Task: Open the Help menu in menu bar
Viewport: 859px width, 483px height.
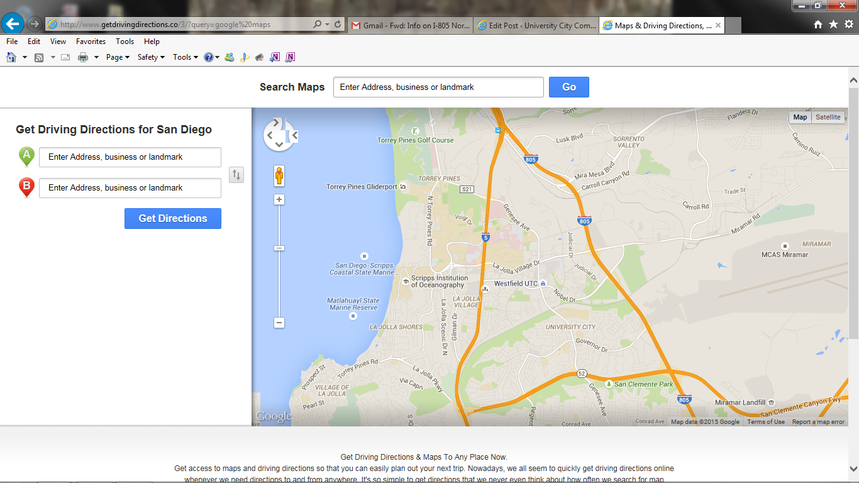Action: click(152, 42)
